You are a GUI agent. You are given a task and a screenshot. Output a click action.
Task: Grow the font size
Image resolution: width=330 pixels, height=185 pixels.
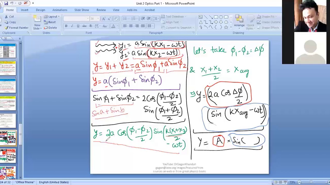(x=103, y=18)
